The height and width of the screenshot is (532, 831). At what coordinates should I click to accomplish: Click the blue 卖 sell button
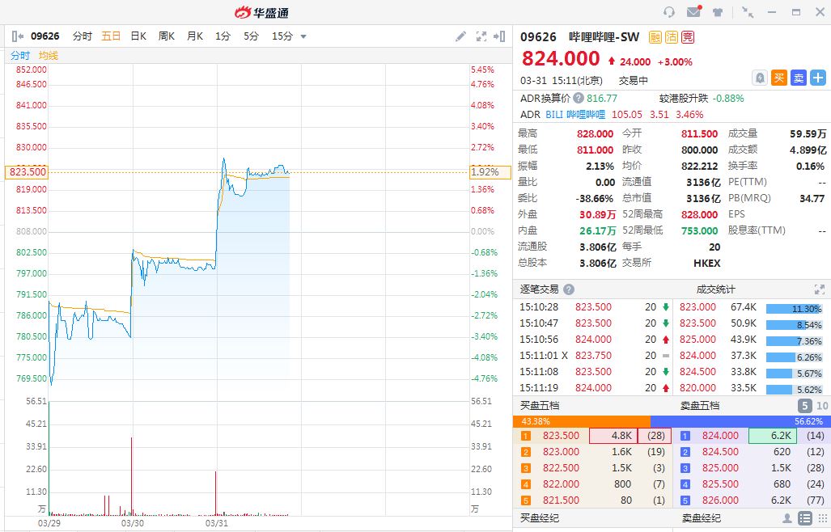click(x=799, y=78)
